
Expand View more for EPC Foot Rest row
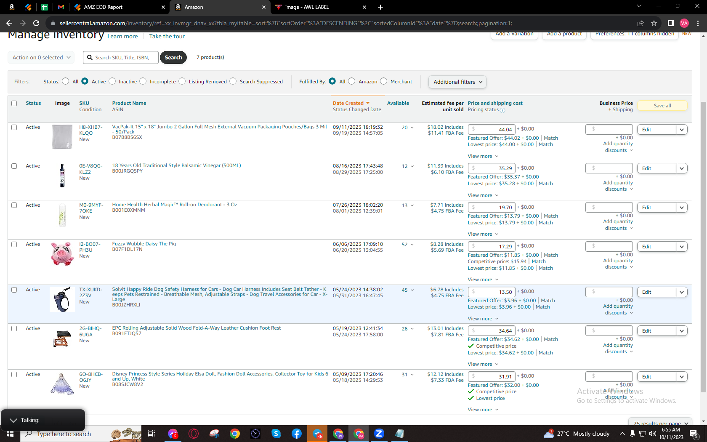click(483, 364)
